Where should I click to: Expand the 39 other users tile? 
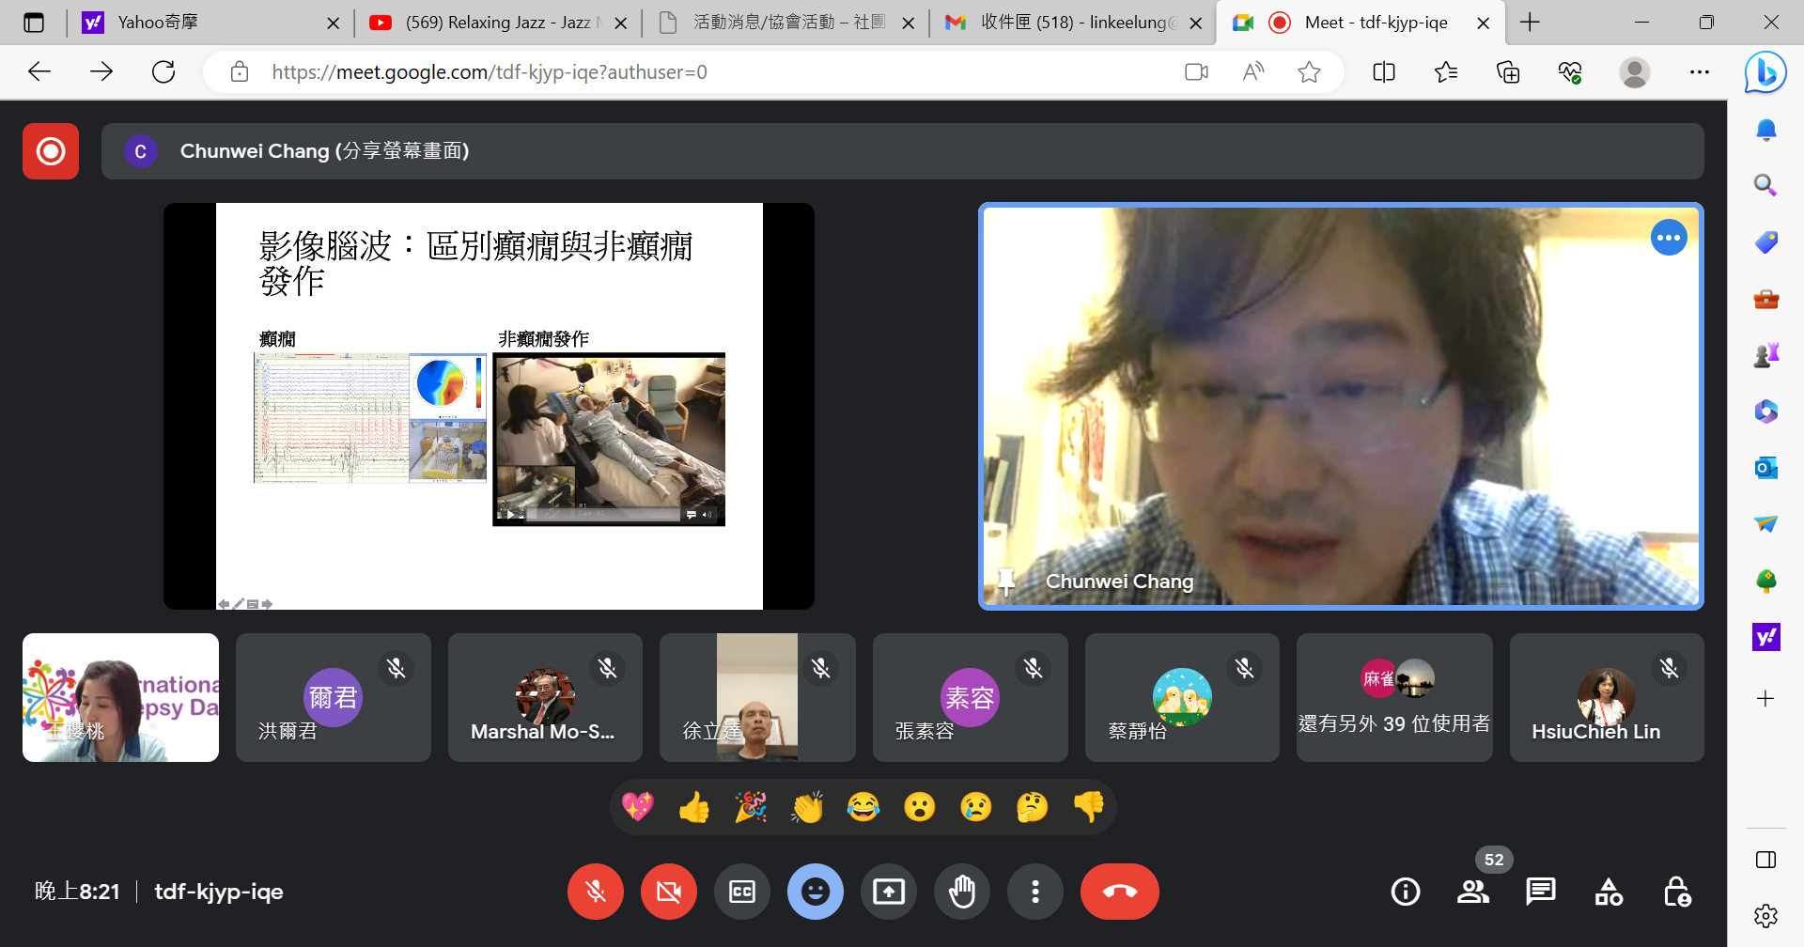1394,697
